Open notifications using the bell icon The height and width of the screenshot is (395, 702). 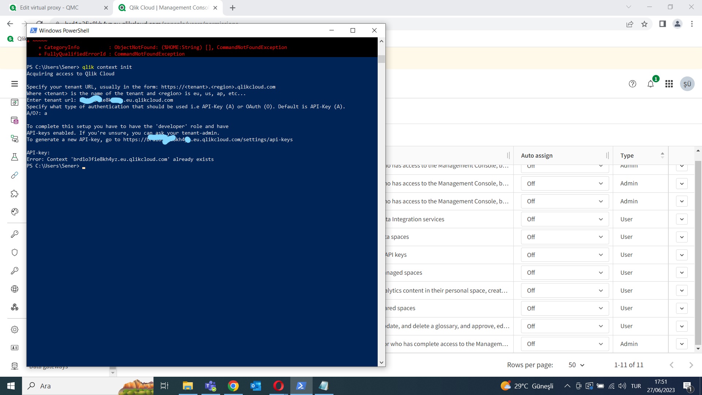point(650,84)
